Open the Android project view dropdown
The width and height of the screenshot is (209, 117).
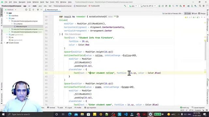(x=10, y=10)
